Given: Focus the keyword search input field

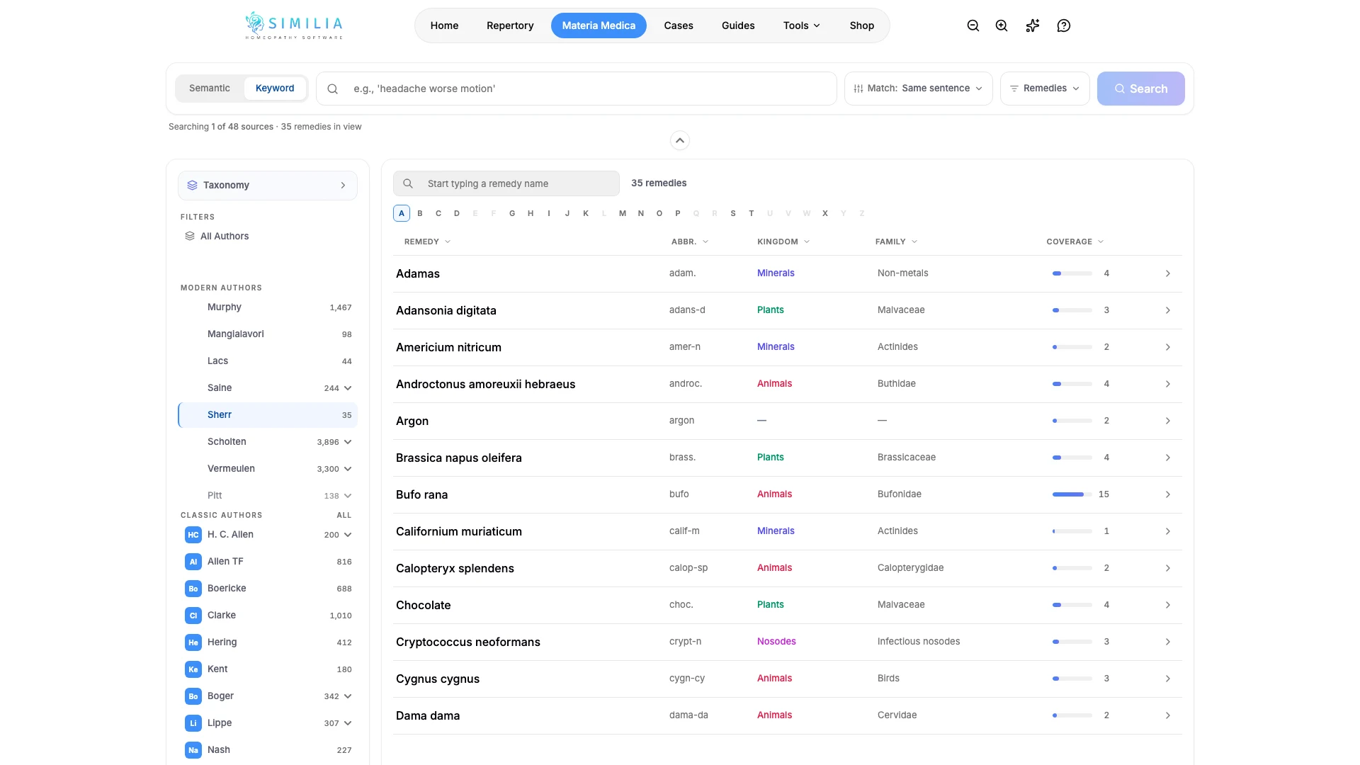Looking at the screenshot, I should pyautogui.click(x=577, y=89).
